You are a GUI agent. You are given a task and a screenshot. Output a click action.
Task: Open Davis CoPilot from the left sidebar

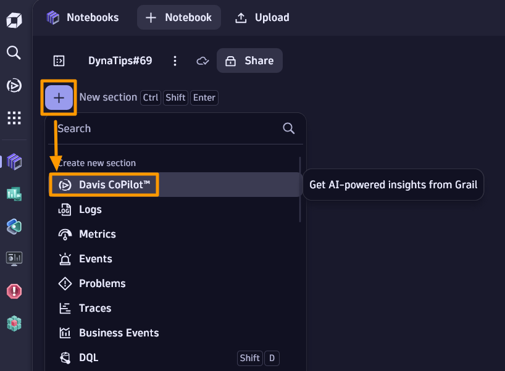14,86
